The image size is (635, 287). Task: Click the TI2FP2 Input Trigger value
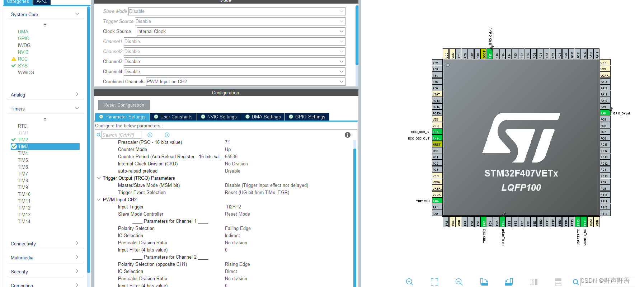click(x=234, y=207)
